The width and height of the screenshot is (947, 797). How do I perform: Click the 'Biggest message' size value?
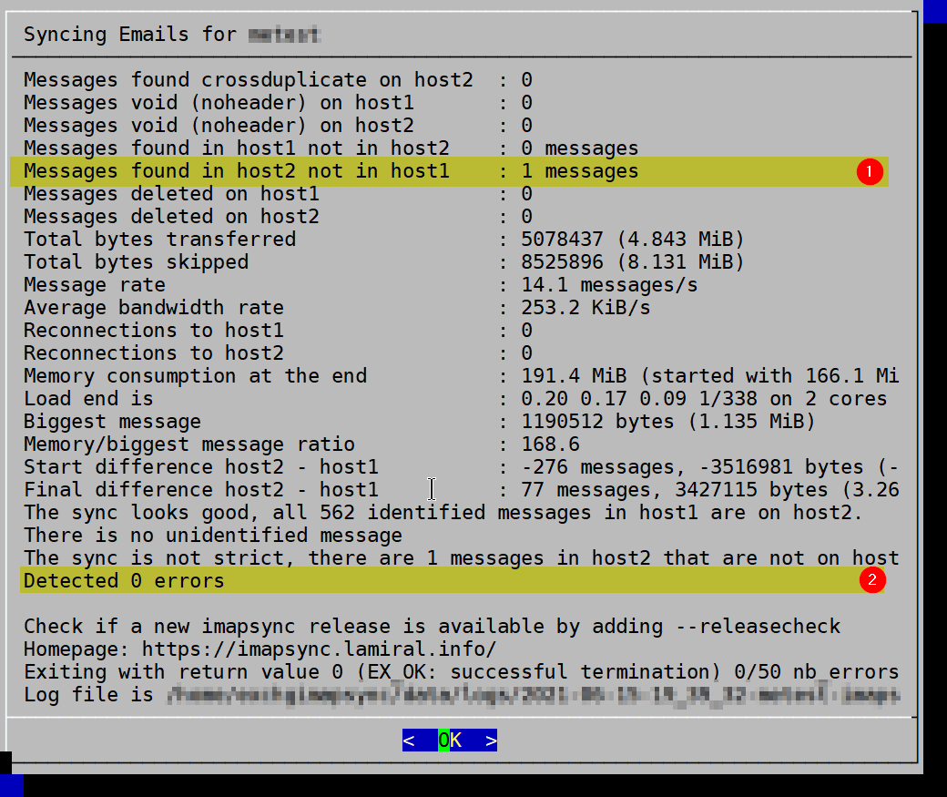click(x=668, y=421)
